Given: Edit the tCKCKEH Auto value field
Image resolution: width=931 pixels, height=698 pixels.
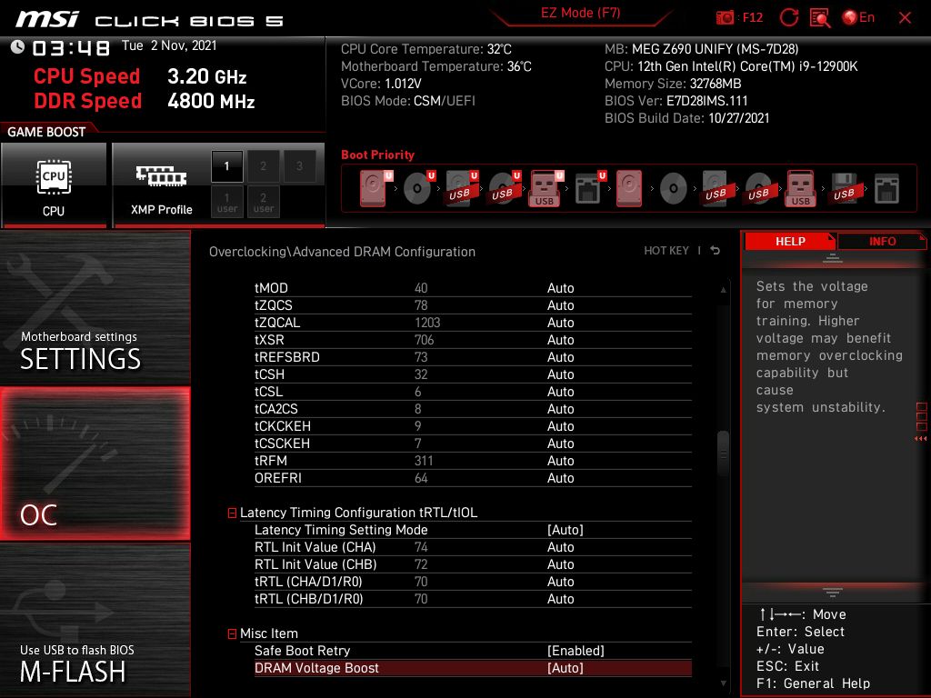Looking at the screenshot, I should click(560, 426).
